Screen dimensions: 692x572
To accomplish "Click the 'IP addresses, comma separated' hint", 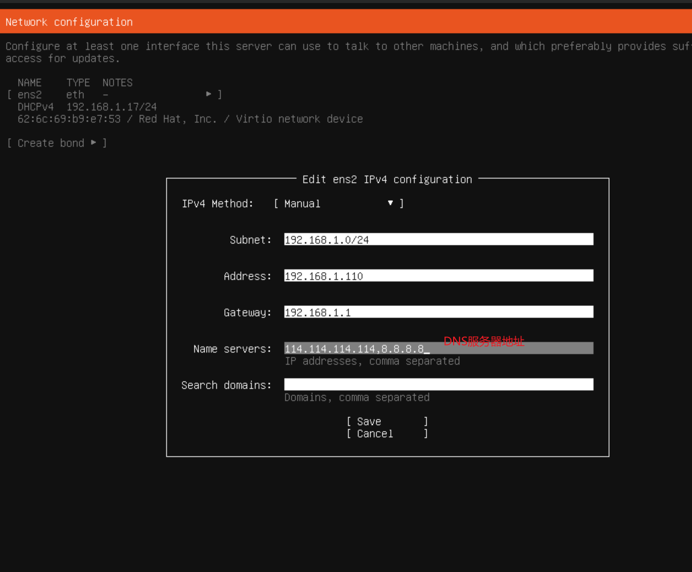I will (372, 361).
